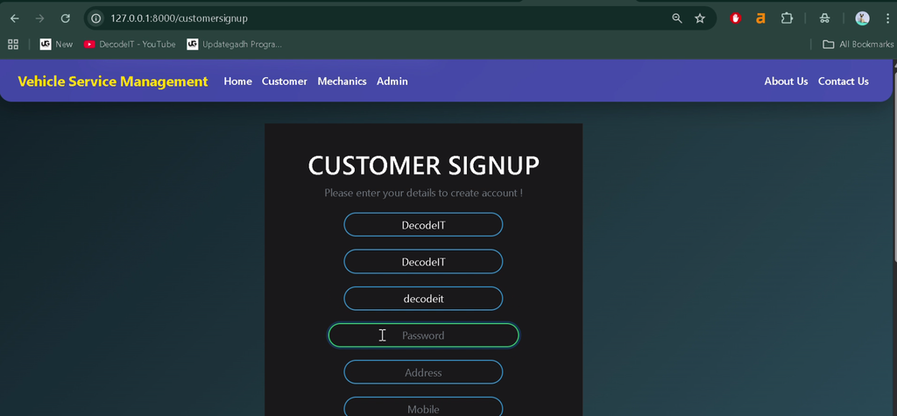
Task: Go back using the browser back arrow
Action: pos(15,18)
